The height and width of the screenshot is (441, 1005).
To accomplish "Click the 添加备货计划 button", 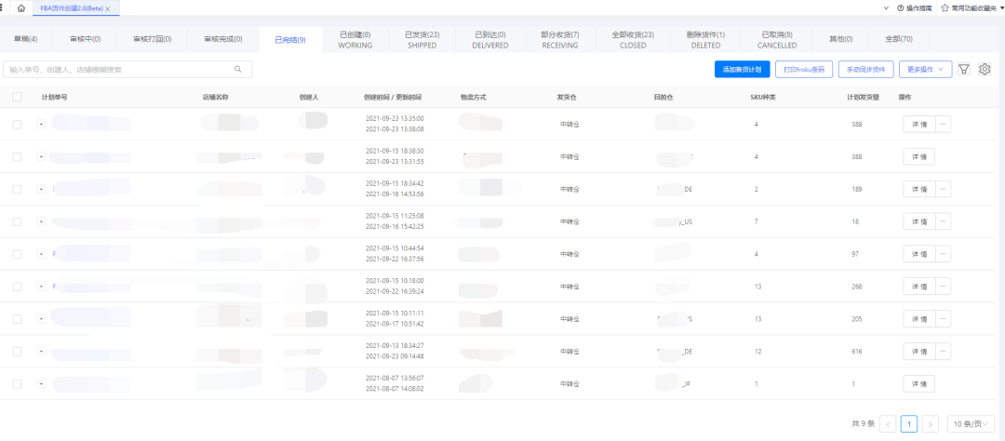I will 742,69.
